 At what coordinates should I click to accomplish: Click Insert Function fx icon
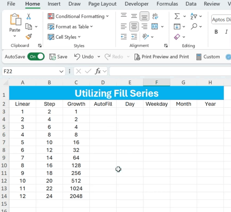[x=98, y=71]
